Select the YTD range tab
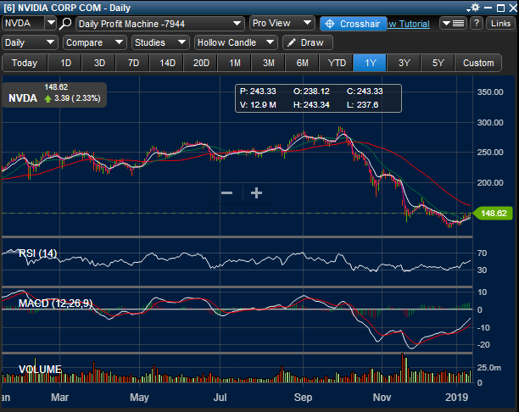The width and height of the screenshot is (519, 412). [x=337, y=63]
